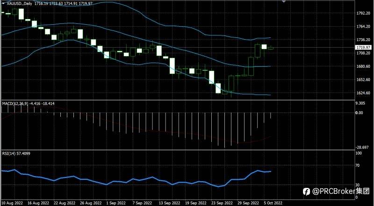Viewport: 374px width, 206px height.
Task: Click the 5 Oct 2022 date label
Action: tap(273, 203)
